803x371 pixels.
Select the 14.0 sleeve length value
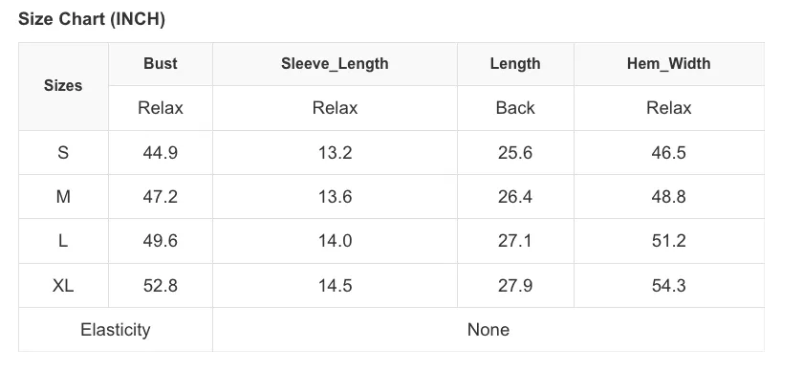335,241
